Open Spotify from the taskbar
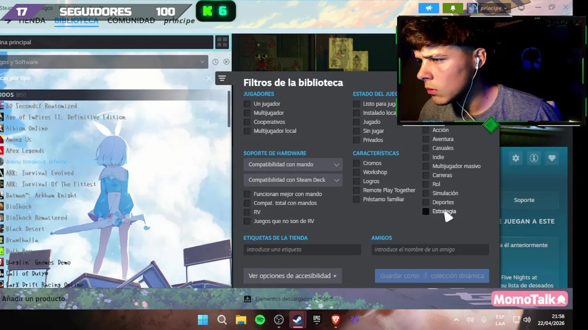The height and width of the screenshot is (330, 588). tap(260, 319)
